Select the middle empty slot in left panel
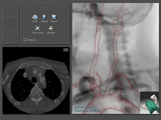 point(11,24)
